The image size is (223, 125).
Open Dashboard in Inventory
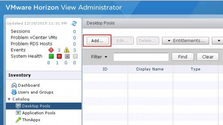point(29,85)
